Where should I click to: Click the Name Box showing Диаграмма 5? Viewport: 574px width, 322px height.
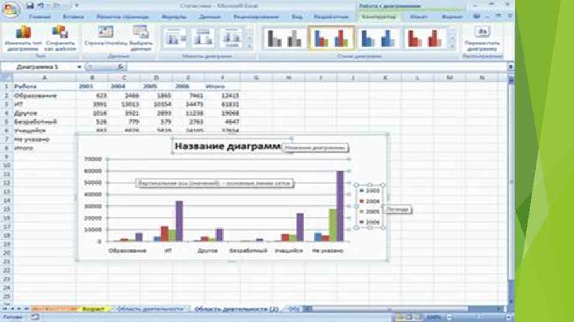click(x=38, y=67)
